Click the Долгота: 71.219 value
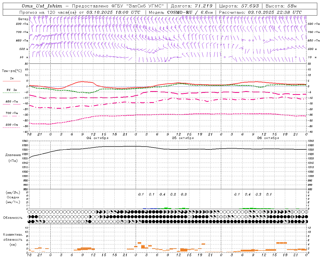 (x=192, y=6)
